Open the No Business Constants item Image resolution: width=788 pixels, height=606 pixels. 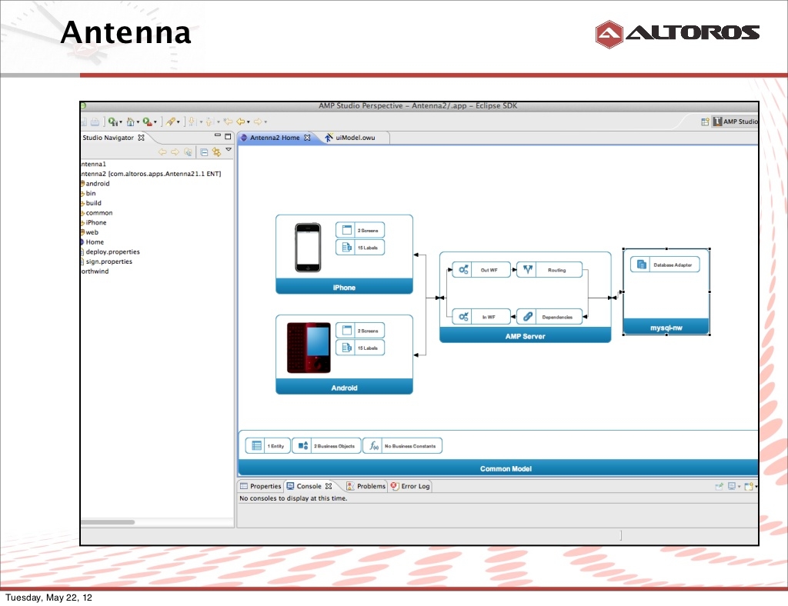[402, 446]
